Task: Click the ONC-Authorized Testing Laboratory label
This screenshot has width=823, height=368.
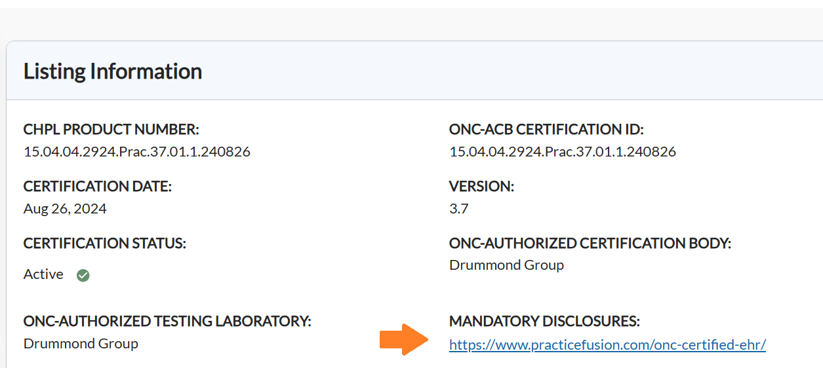Action: pos(167,322)
